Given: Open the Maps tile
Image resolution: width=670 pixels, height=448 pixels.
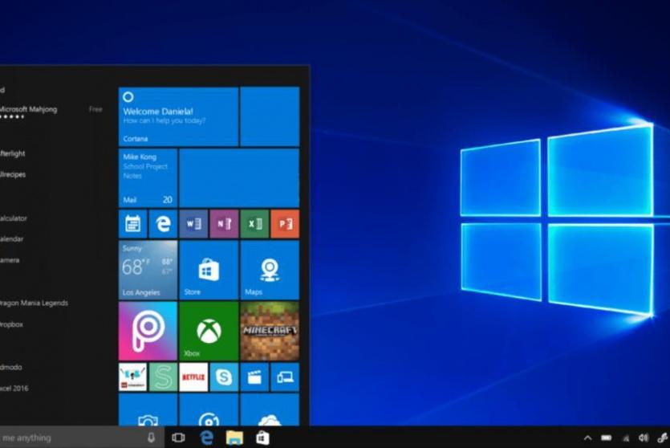Looking at the screenshot, I should coord(269,270).
